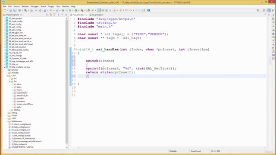
Task: Switch to the ssi_process.h editor tab
Action: (97, 15)
